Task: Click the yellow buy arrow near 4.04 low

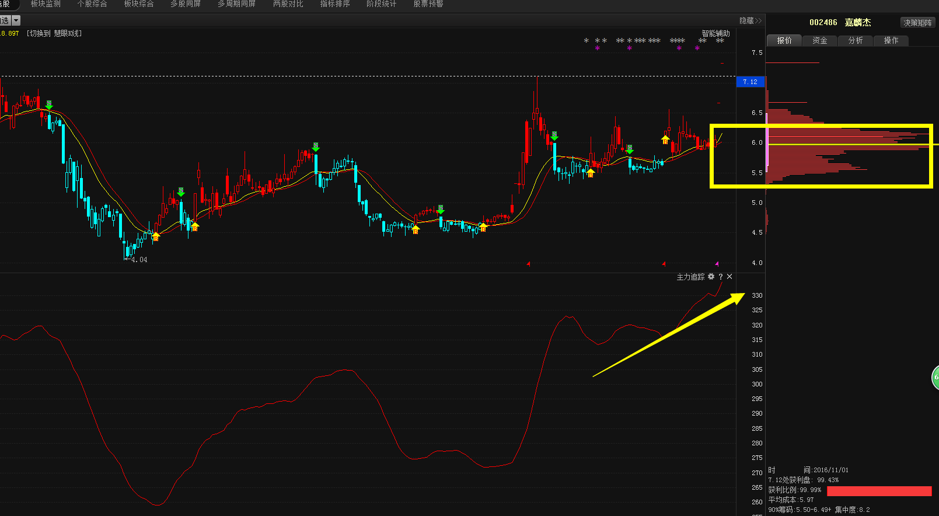Action: click(x=155, y=236)
